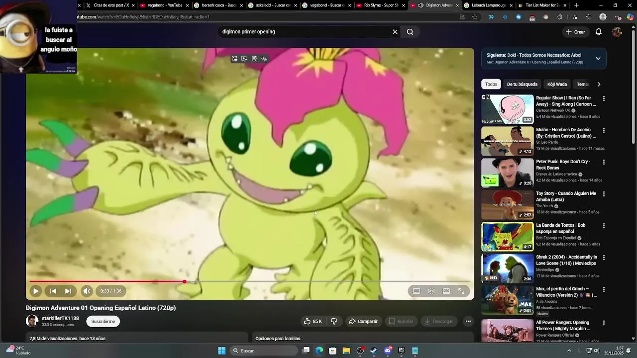Open browser extensions puzzle icon
Image resolution: width=637 pixels, height=358 pixels.
point(560,17)
